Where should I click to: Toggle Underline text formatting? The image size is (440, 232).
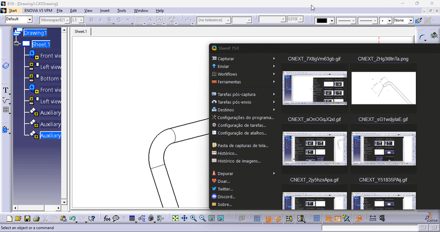click(x=109, y=20)
